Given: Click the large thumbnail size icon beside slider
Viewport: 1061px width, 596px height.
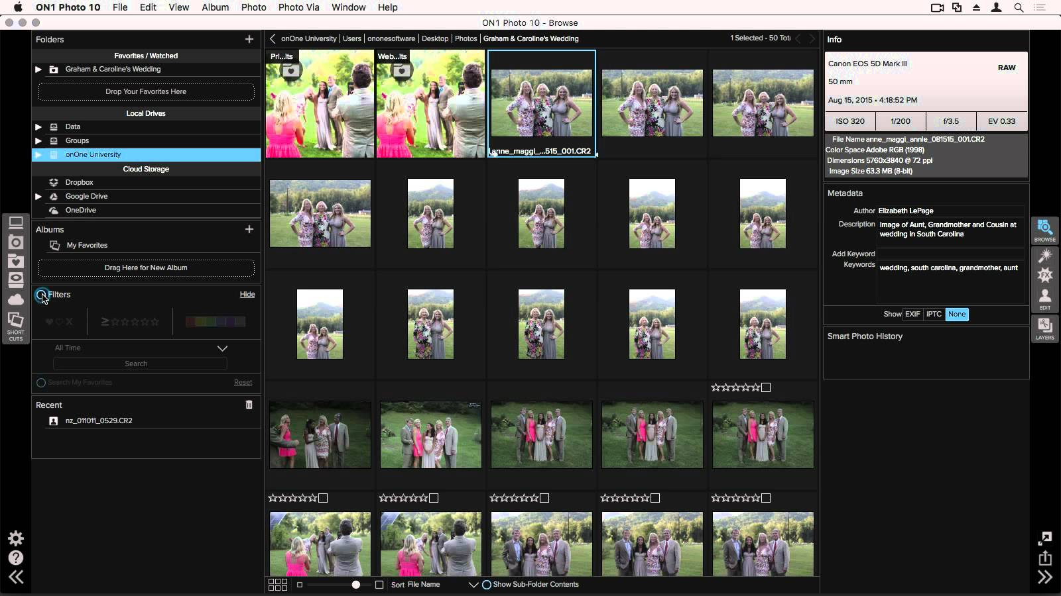Looking at the screenshot, I should (x=379, y=585).
